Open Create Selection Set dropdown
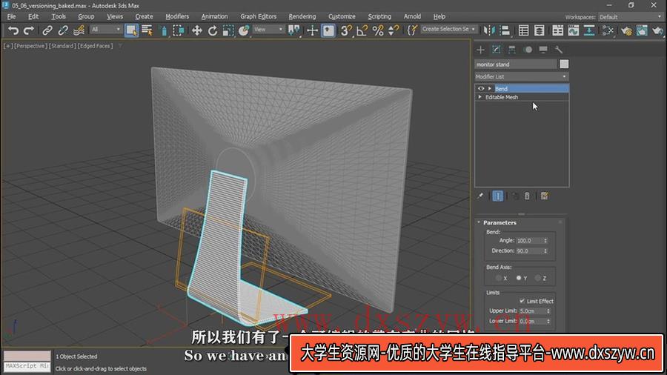The height and width of the screenshot is (375, 667). (449, 29)
